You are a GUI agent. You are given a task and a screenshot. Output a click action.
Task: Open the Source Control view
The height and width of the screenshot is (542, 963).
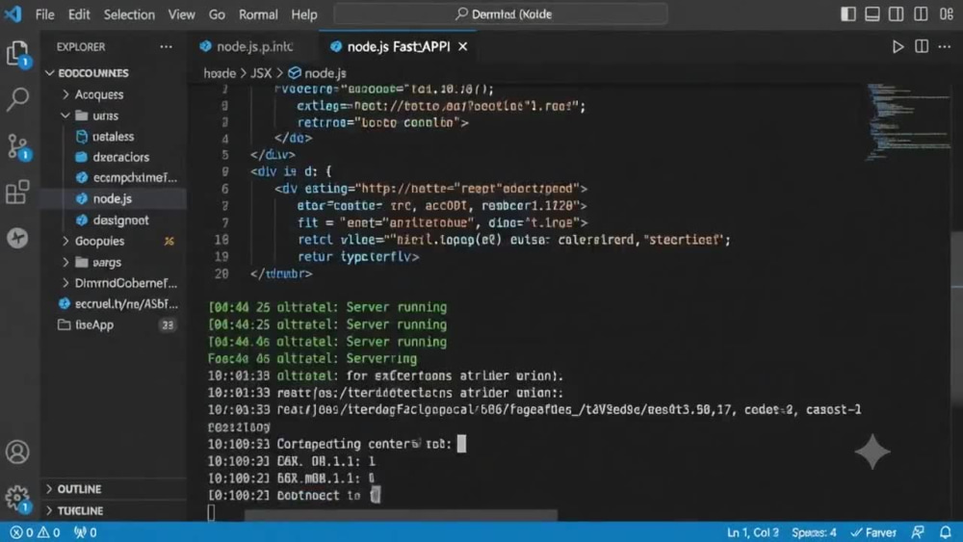(x=17, y=146)
